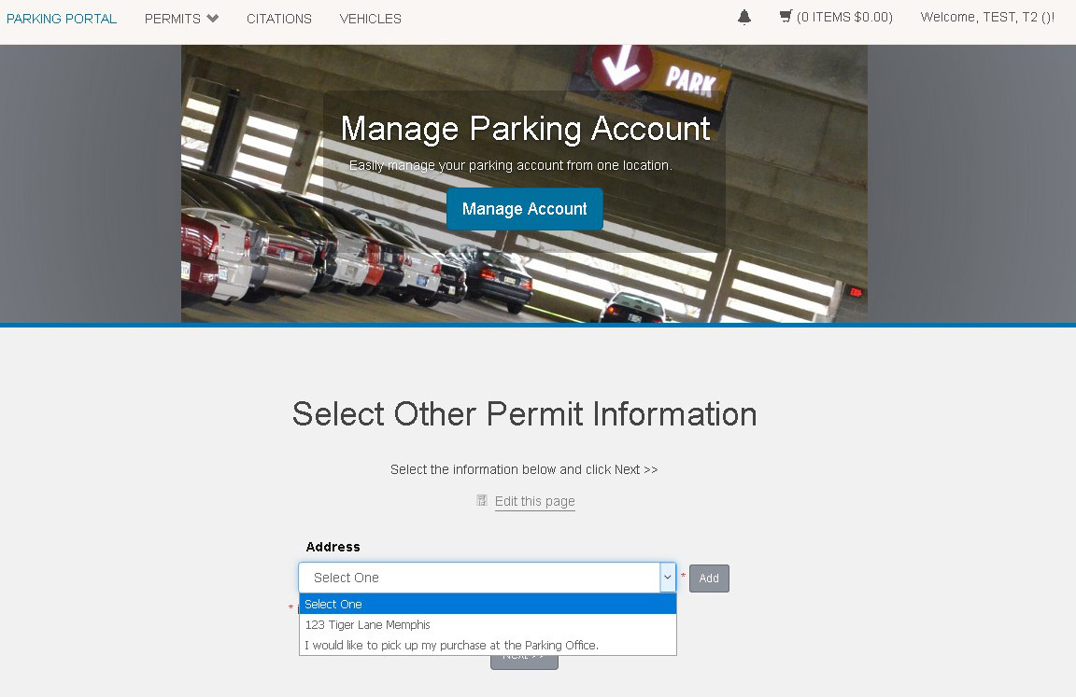Click the icon beside Edit this page
This screenshot has height=697, width=1076.
point(482,500)
